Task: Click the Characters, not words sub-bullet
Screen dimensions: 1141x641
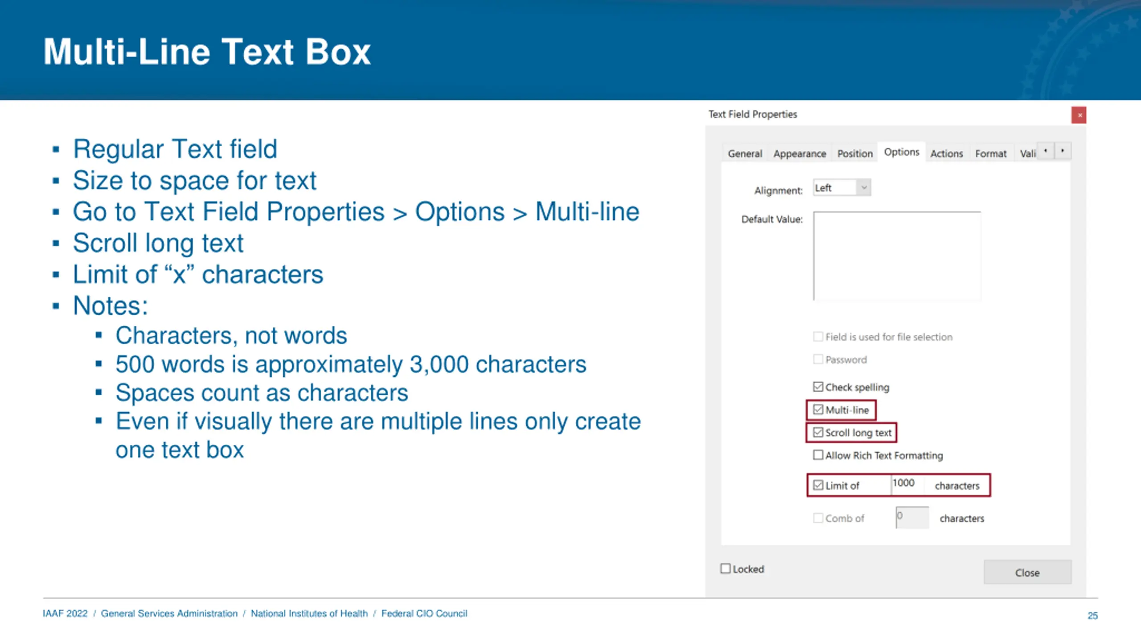Action: [x=231, y=335]
